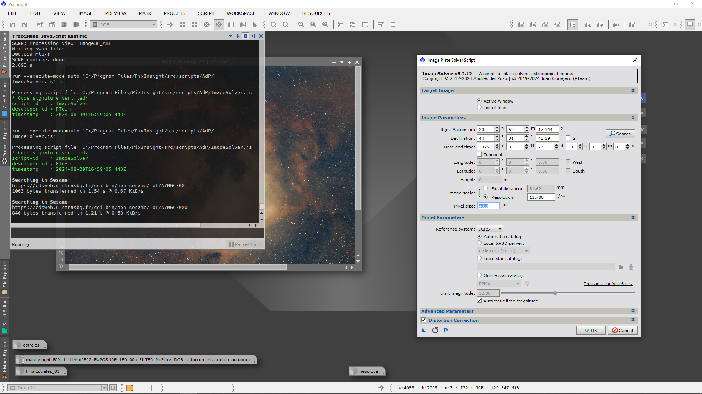702x394 pixels.
Task: Click the Search coordinates button
Action: point(620,134)
